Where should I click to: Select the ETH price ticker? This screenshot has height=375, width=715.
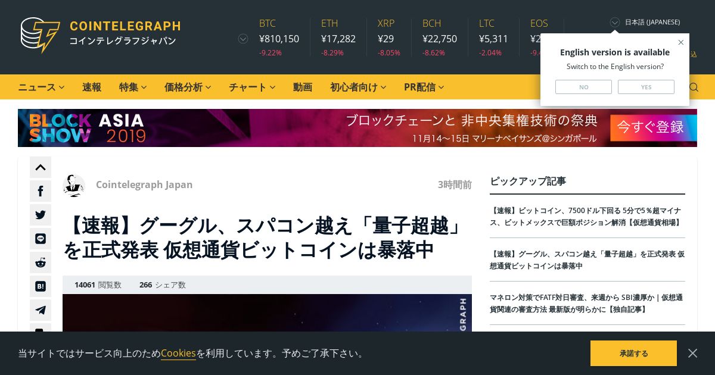(x=338, y=37)
